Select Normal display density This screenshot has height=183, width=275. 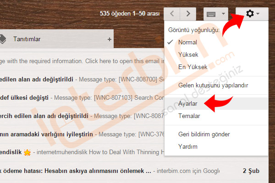[x=216, y=42]
